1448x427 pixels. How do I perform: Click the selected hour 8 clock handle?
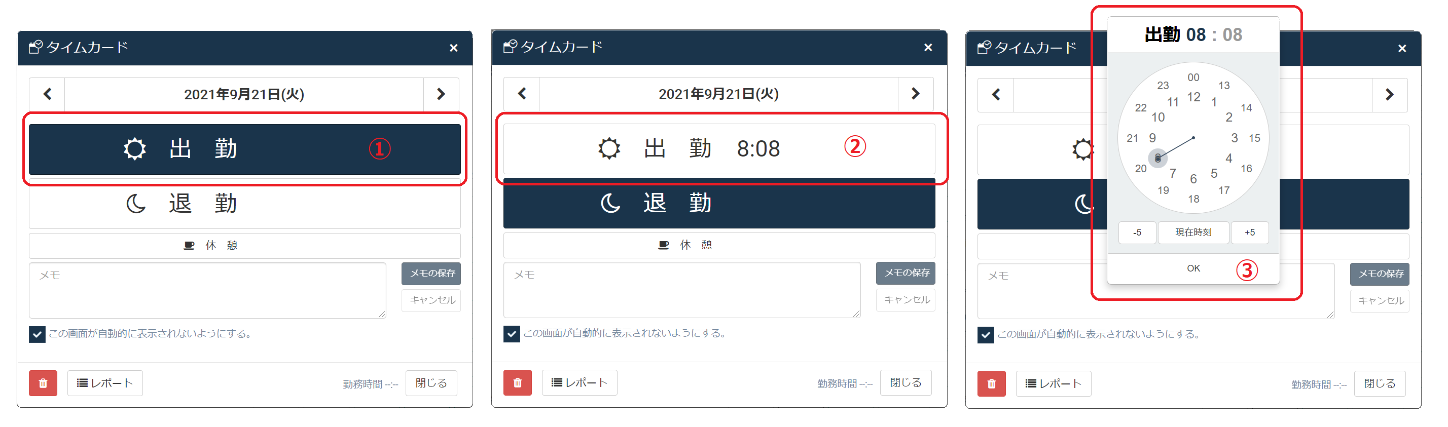click(1157, 159)
